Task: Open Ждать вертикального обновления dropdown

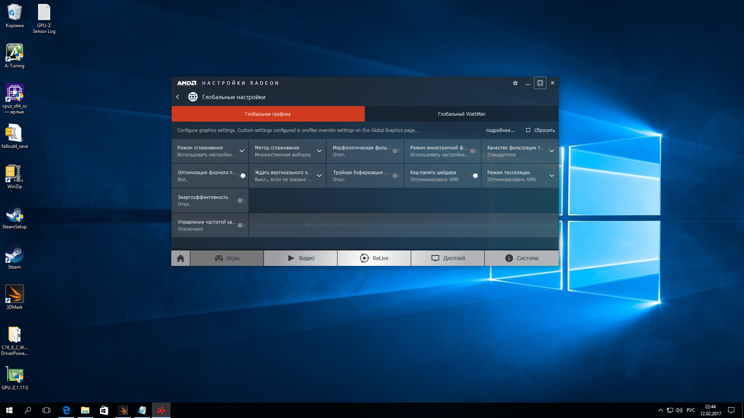Action: tap(319, 176)
